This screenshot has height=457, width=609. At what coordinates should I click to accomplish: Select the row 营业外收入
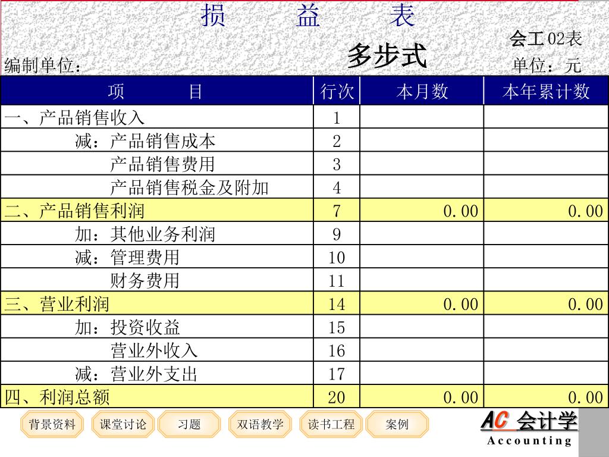(x=304, y=350)
